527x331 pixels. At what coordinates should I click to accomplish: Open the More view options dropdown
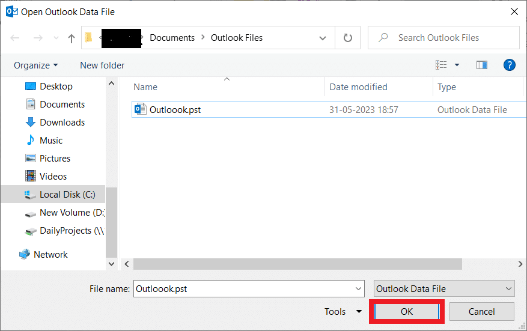click(x=457, y=65)
